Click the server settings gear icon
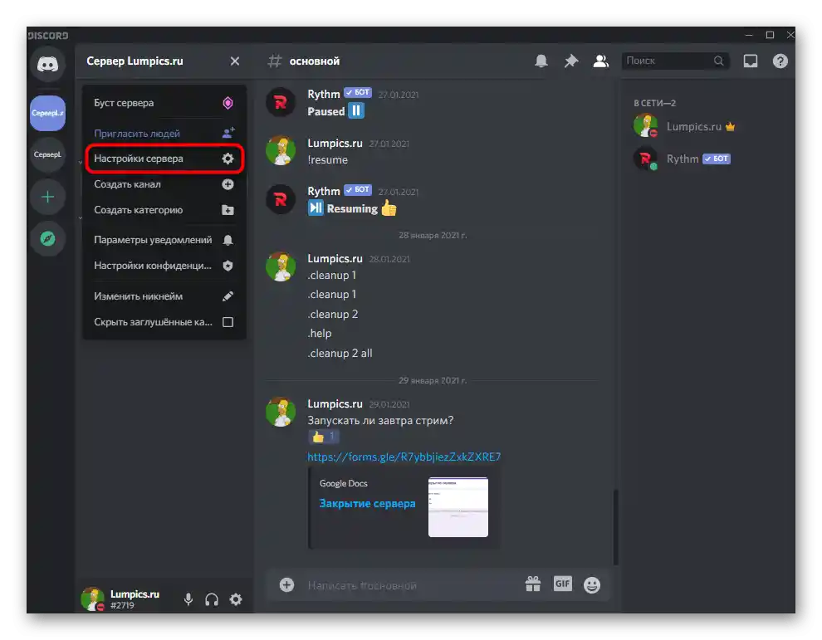 [228, 159]
